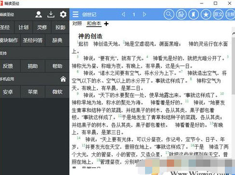235x175 pixels.
Task: Click the star favorites icon
Action: click(x=206, y=15)
